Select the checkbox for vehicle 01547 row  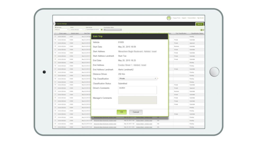click(x=55, y=37)
